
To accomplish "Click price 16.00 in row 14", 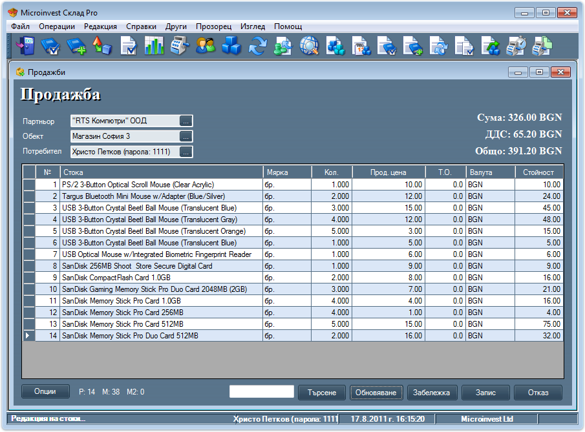I will tap(388, 335).
